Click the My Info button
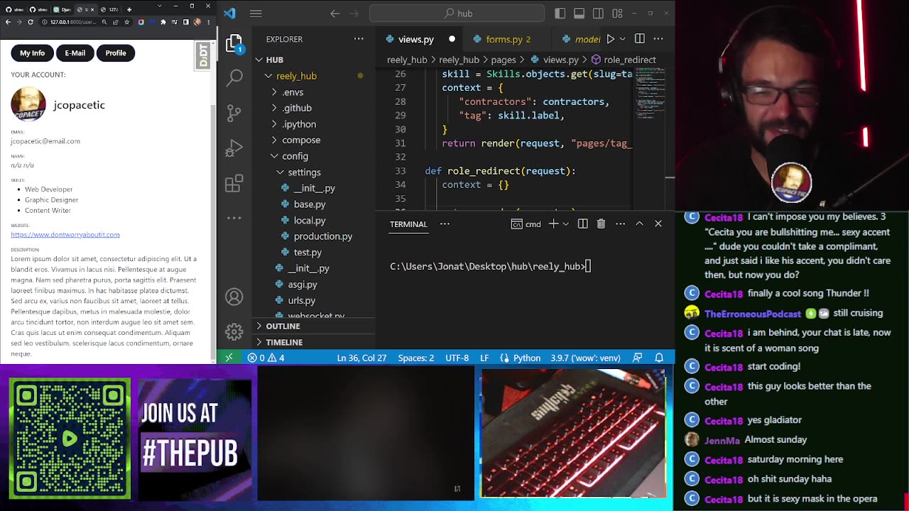Image resolution: width=909 pixels, height=511 pixels. coord(32,53)
